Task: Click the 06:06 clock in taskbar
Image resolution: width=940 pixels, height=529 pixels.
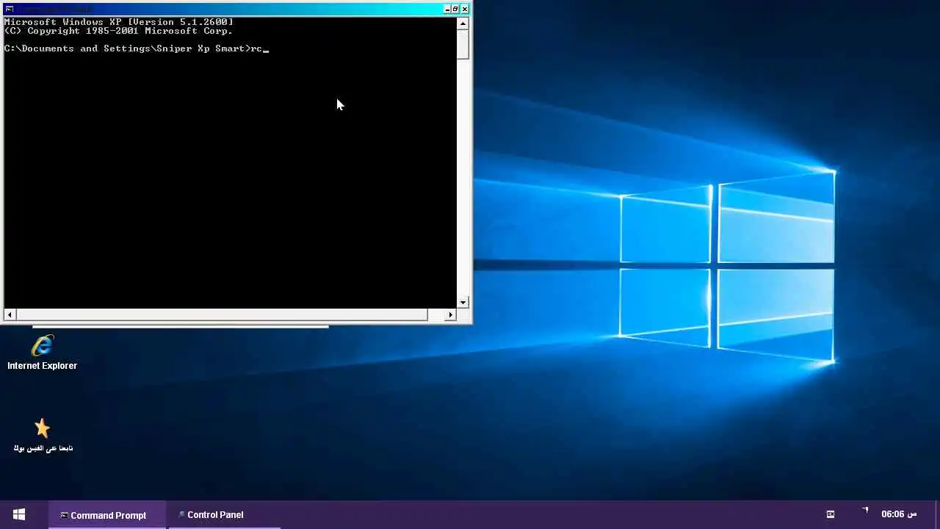Action: point(899,514)
